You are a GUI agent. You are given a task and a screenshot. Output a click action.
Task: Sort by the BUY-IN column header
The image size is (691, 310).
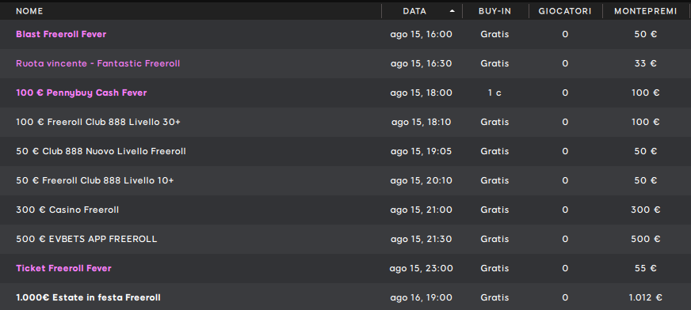pyautogui.click(x=495, y=11)
